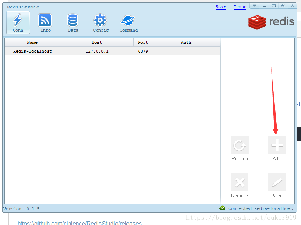Click the redis logo

tap(271, 22)
